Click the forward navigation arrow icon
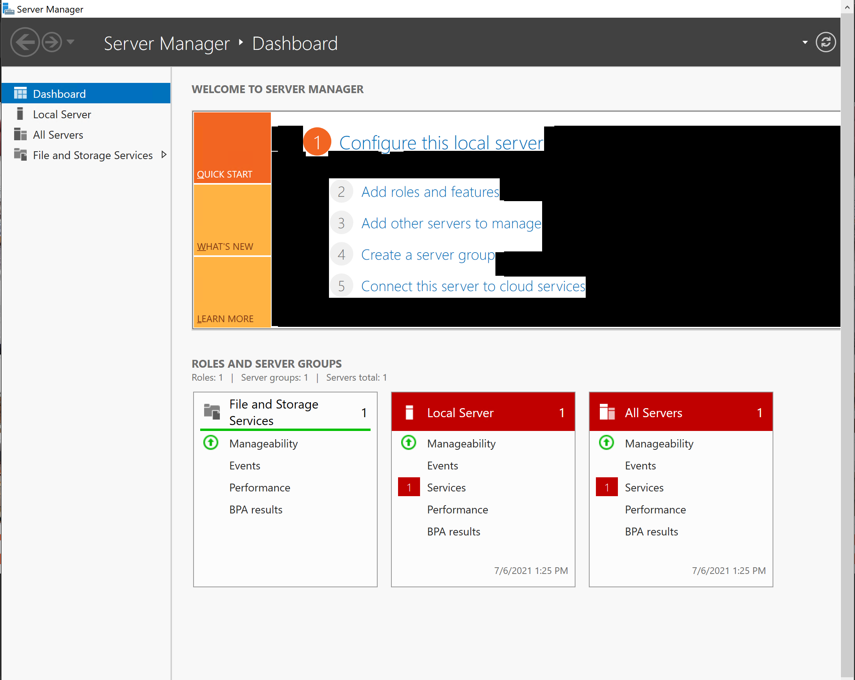This screenshot has height=680, width=855. 52,42
